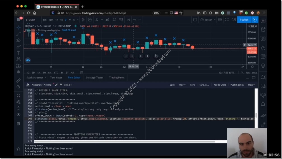The height and width of the screenshot is (159, 282).
Task: Open notifications bell in right sidebar
Action: 263,104
